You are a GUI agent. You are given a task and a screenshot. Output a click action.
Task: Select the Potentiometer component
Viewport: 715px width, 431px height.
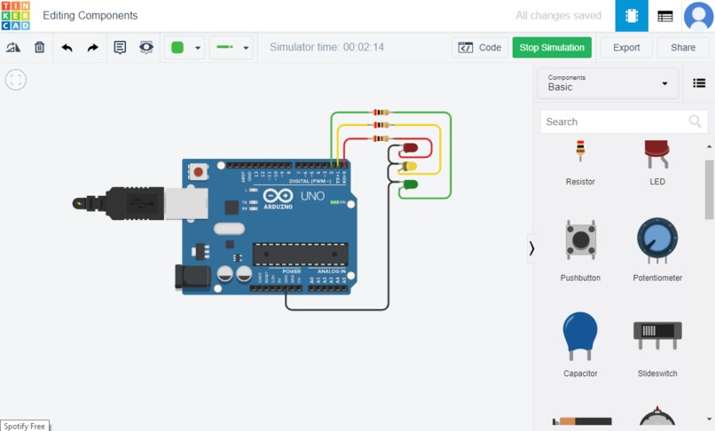click(657, 250)
